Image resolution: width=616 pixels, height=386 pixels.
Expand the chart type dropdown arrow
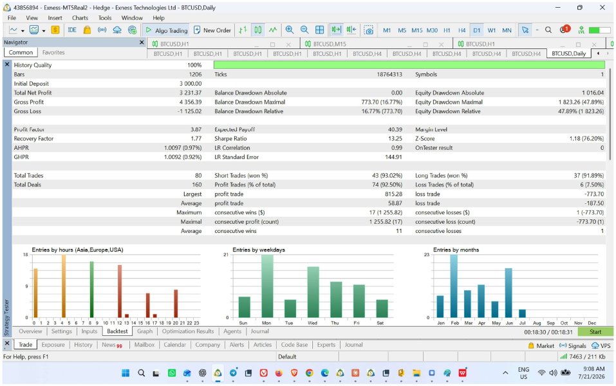[x=23, y=31]
